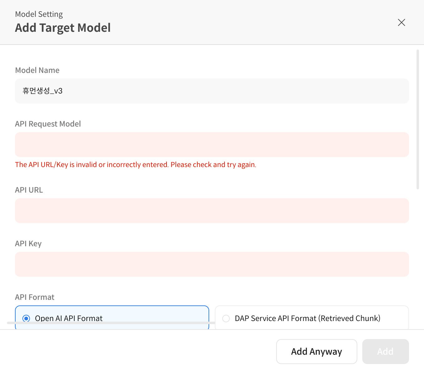Click into the API Request Model field

click(x=212, y=145)
